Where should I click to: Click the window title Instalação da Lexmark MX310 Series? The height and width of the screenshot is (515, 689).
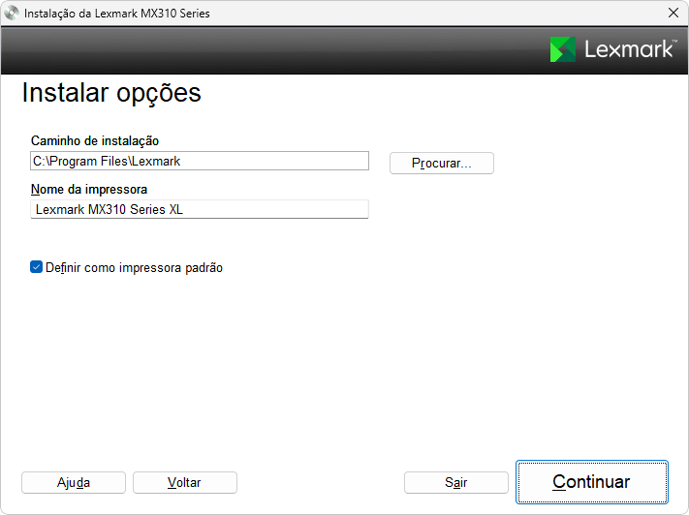click(117, 14)
